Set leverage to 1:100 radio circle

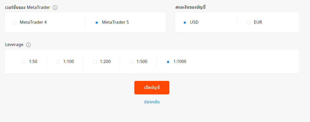(58, 62)
